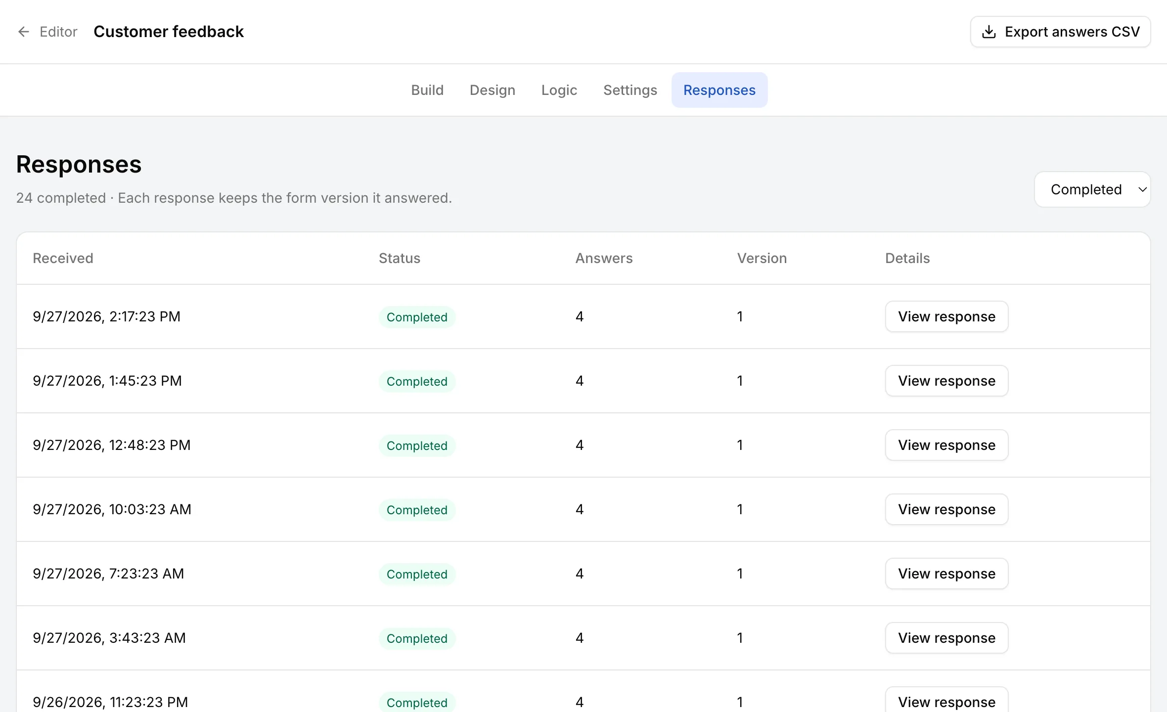Select the date 9/27/2026, 3:43:23 AM
Screen dimensions: 1167x712
coord(109,638)
